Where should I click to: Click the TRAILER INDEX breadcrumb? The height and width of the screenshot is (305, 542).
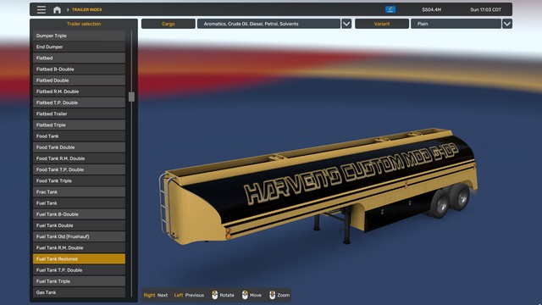[x=86, y=9]
